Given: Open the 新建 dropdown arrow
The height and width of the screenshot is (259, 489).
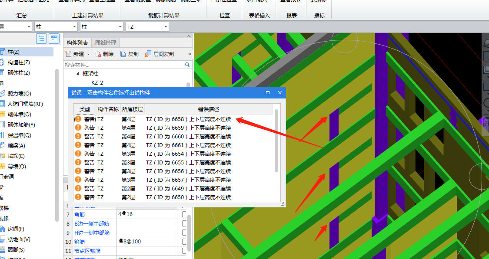Looking at the screenshot, I should click(88, 54).
